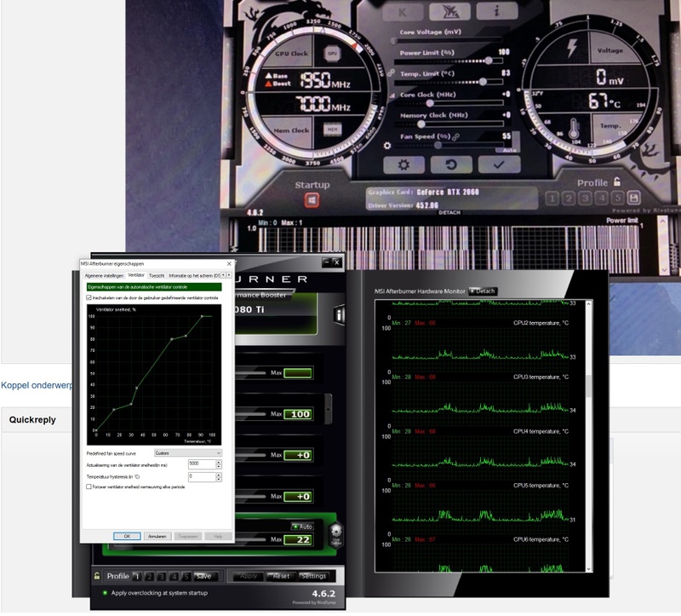Select profile 1 in lower skin

pyautogui.click(x=137, y=577)
